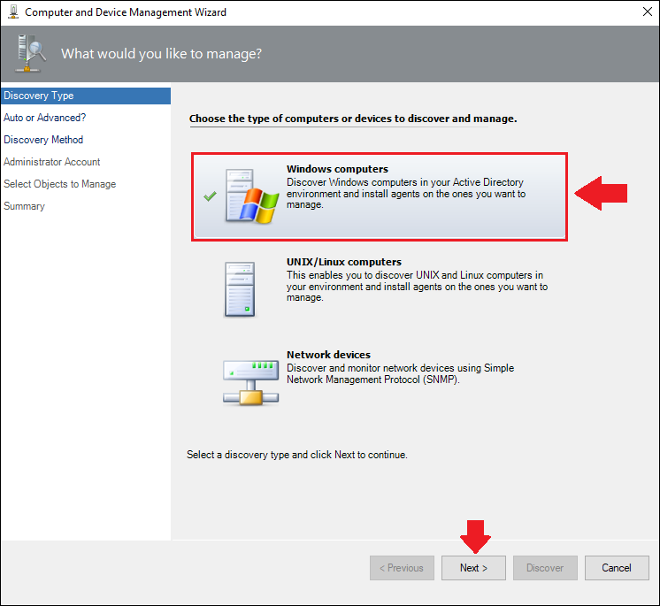Click the wizard icon in the title bar
The image size is (660, 606).
(13, 12)
